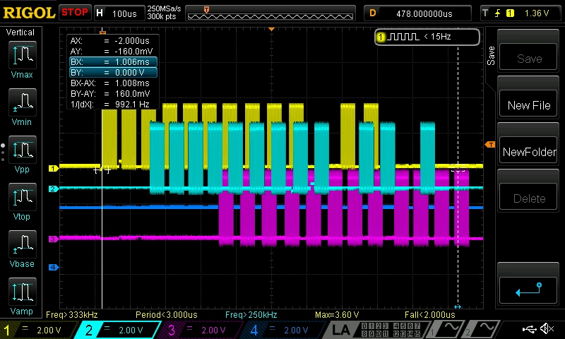Click the orange trigger level T marker
The width and height of the screenshot is (565, 339).
click(x=490, y=145)
